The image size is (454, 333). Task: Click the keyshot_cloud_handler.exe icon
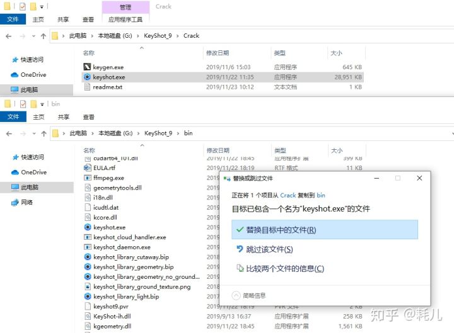(x=88, y=237)
